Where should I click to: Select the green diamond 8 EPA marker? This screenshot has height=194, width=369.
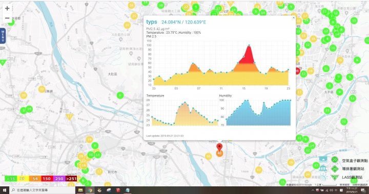tap(83, 180)
